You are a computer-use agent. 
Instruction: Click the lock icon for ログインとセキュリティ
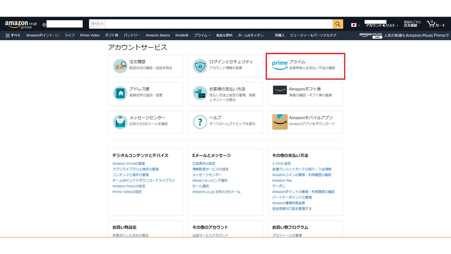(200, 66)
